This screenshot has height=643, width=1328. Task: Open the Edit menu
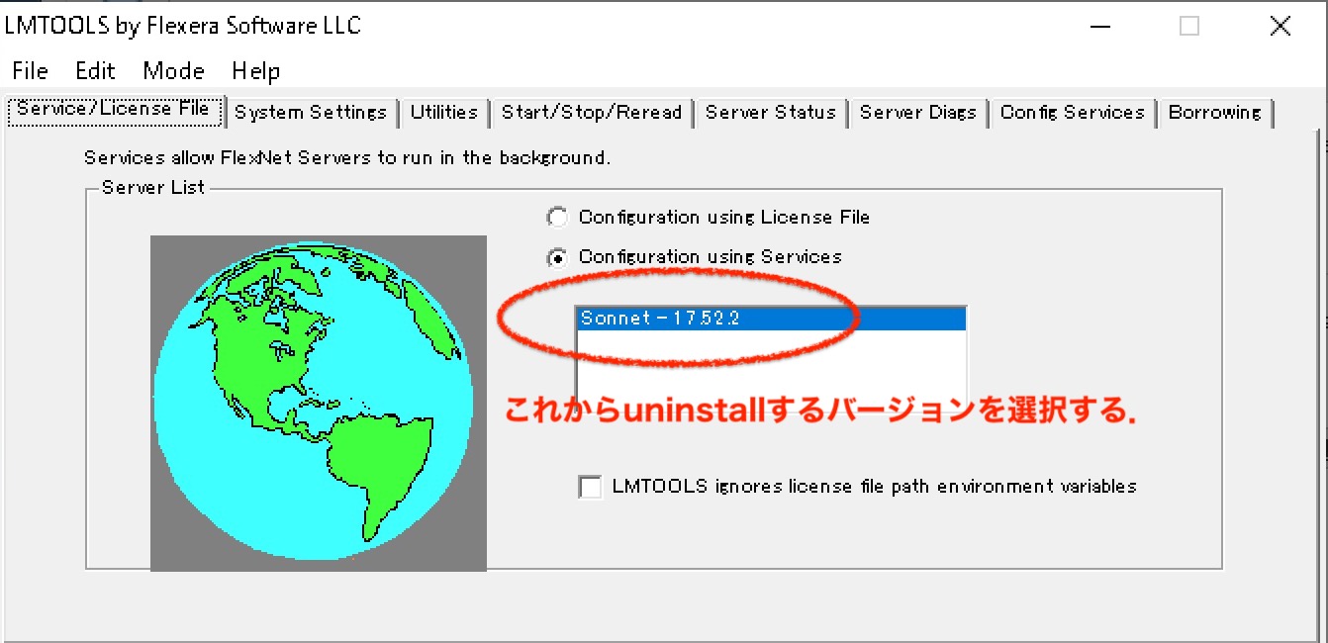(x=95, y=71)
